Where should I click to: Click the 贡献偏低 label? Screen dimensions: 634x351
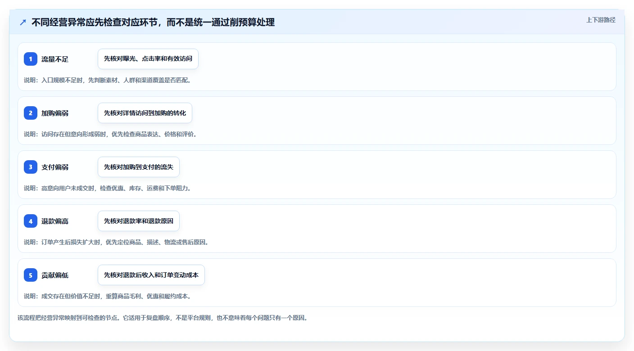point(55,275)
